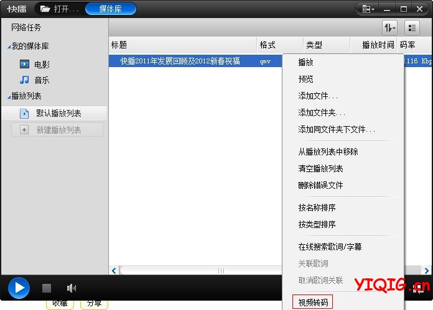Choose 视频转码 from context menu
The width and height of the screenshot is (433, 310).
pyautogui.click(x=315, y=302)
